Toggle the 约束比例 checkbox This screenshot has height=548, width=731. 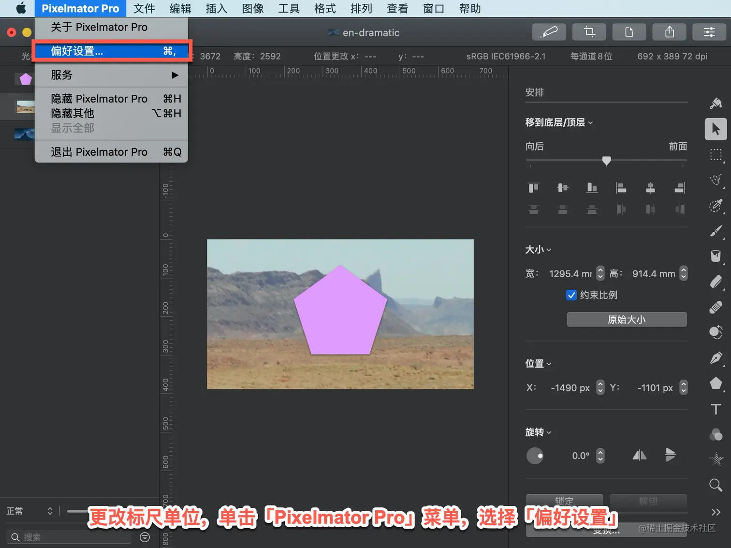[x=571, y=295]
